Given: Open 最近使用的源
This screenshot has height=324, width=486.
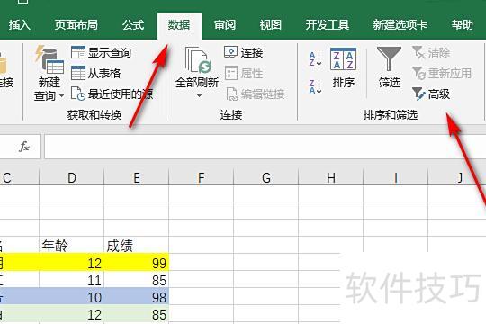Looking at the screenshot, I should 112,94.
